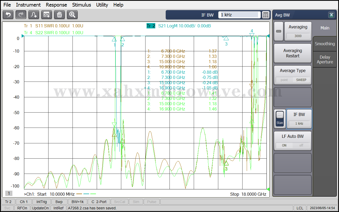
Task: Click the Swp status bar button
Action: [x=59, y=202]
